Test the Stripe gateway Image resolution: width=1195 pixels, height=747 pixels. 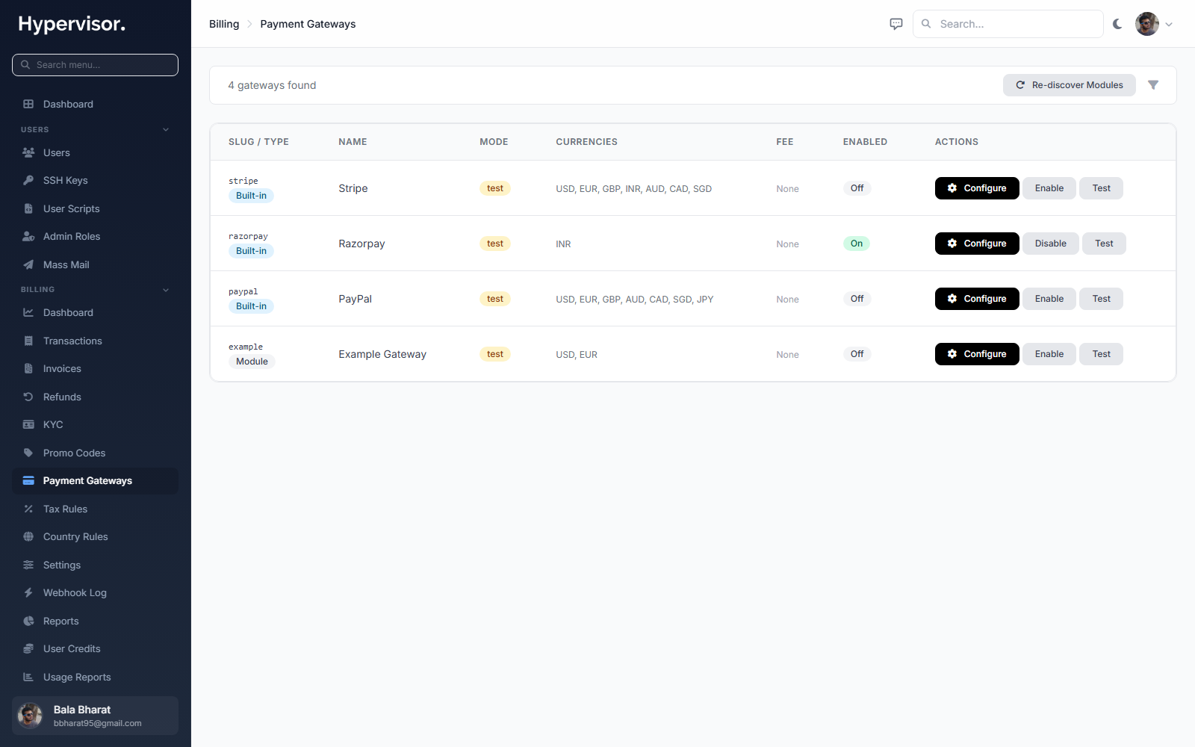(x=1101, y=188)
